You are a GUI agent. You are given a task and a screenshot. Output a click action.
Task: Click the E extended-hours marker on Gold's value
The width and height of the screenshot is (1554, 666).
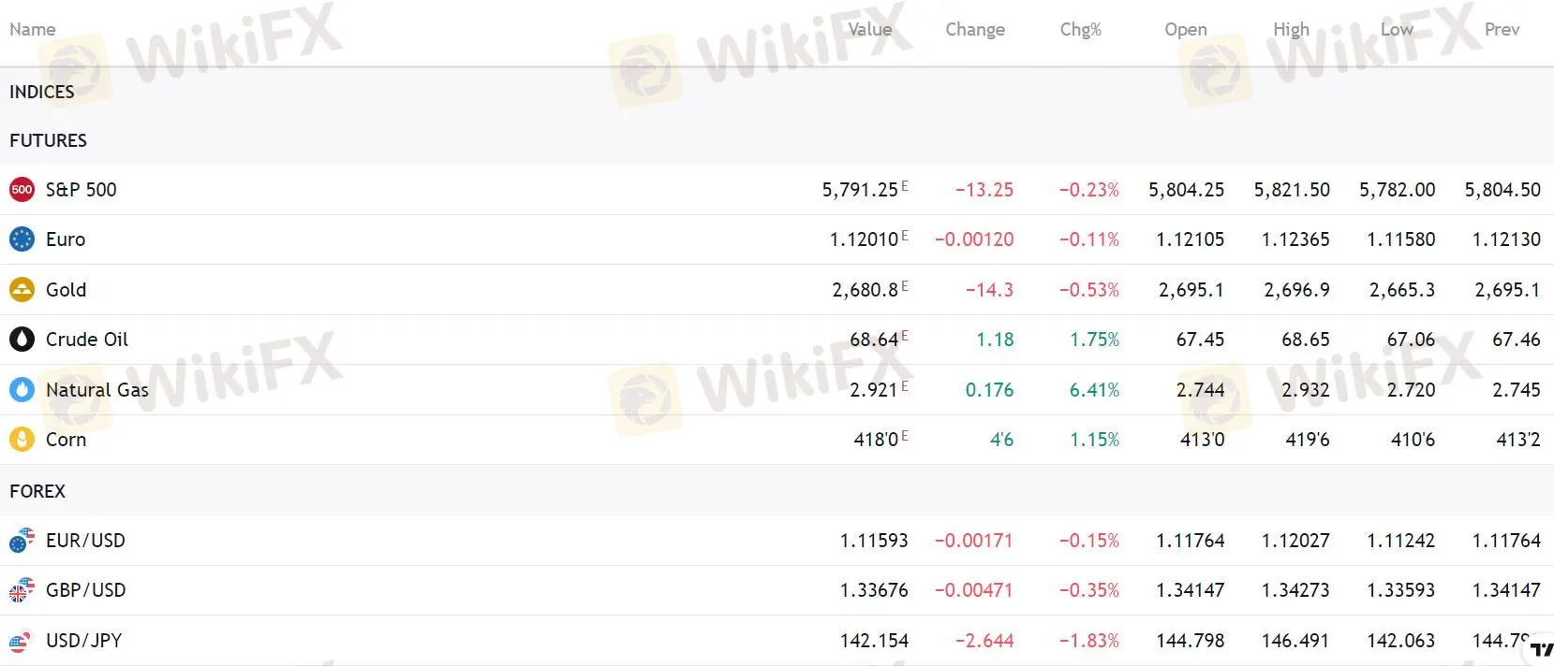pos(904,283)
